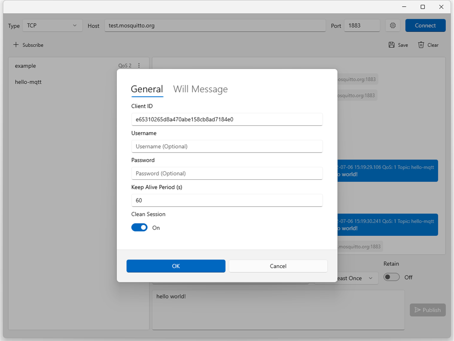
Task: Click the Save floppy disk icon
Action: click(391, 45)
